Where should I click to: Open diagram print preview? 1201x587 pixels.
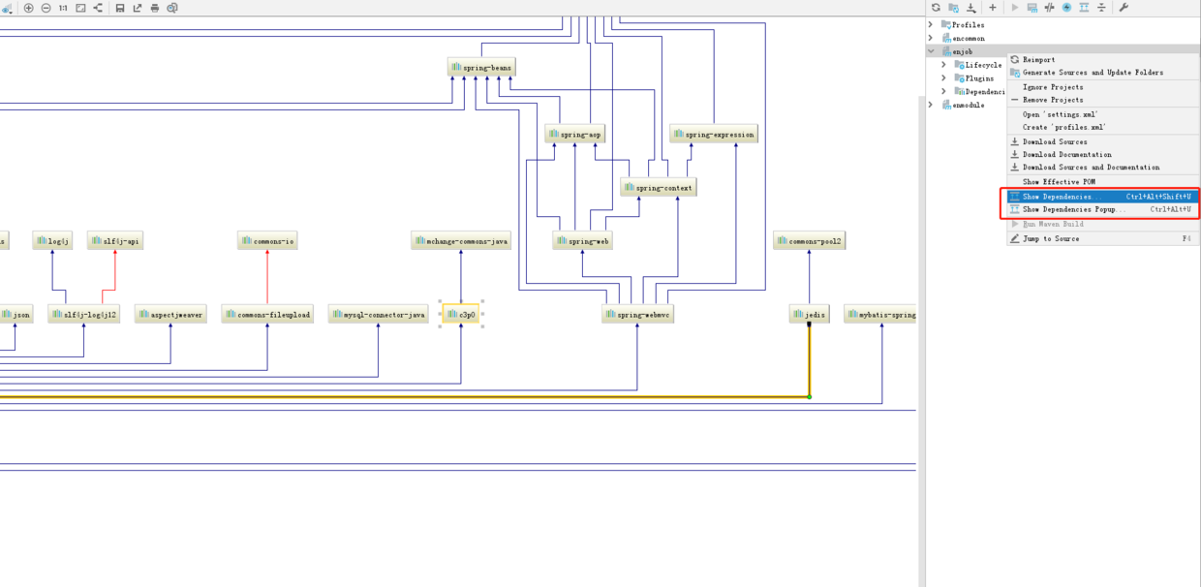(171, 8)
